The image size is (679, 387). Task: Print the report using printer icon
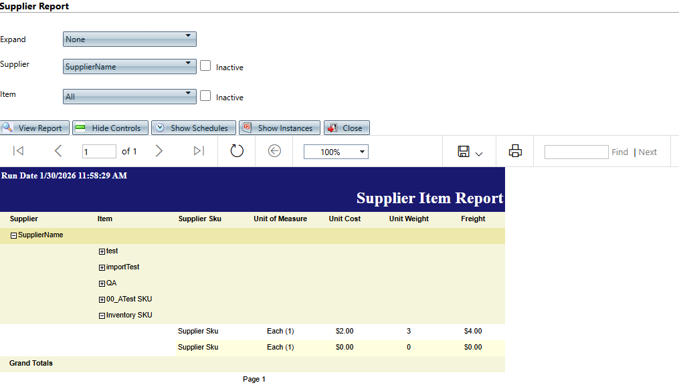pos(515,151)
